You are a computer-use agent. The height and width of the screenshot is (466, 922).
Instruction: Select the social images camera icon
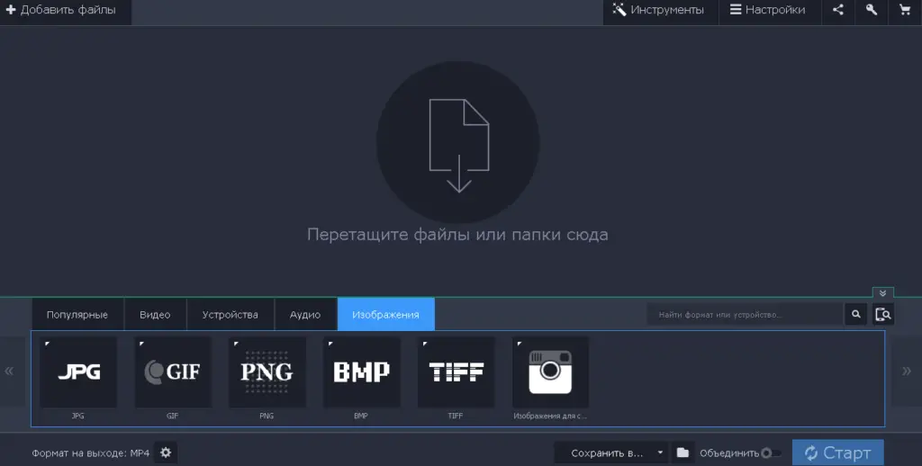[x=550, y=372]
